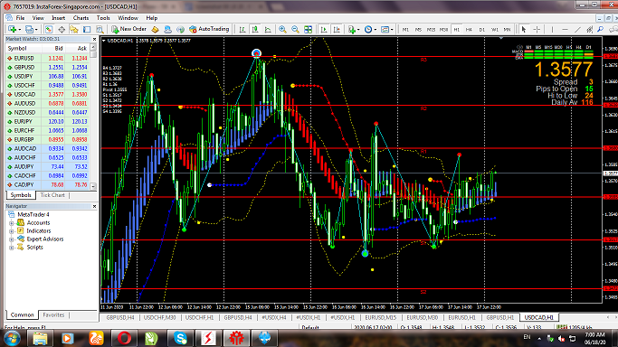Toggle Chart Shift from right border
618x347 pixels.
(x=337, y=29)
